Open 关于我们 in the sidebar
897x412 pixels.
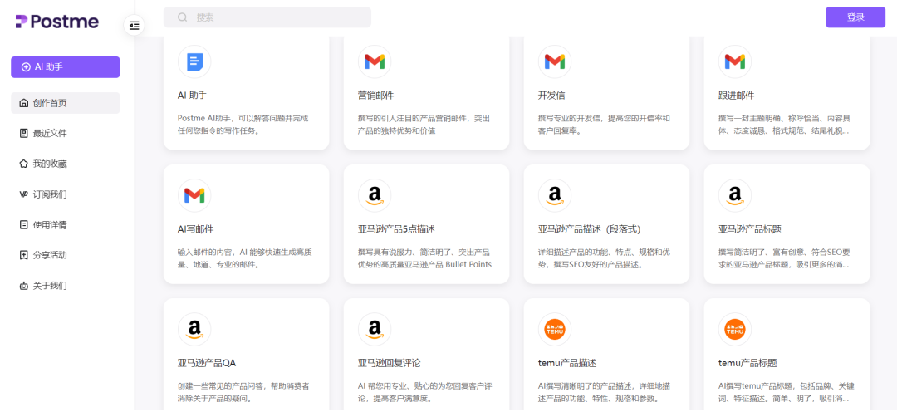click(x=66, y=285)
